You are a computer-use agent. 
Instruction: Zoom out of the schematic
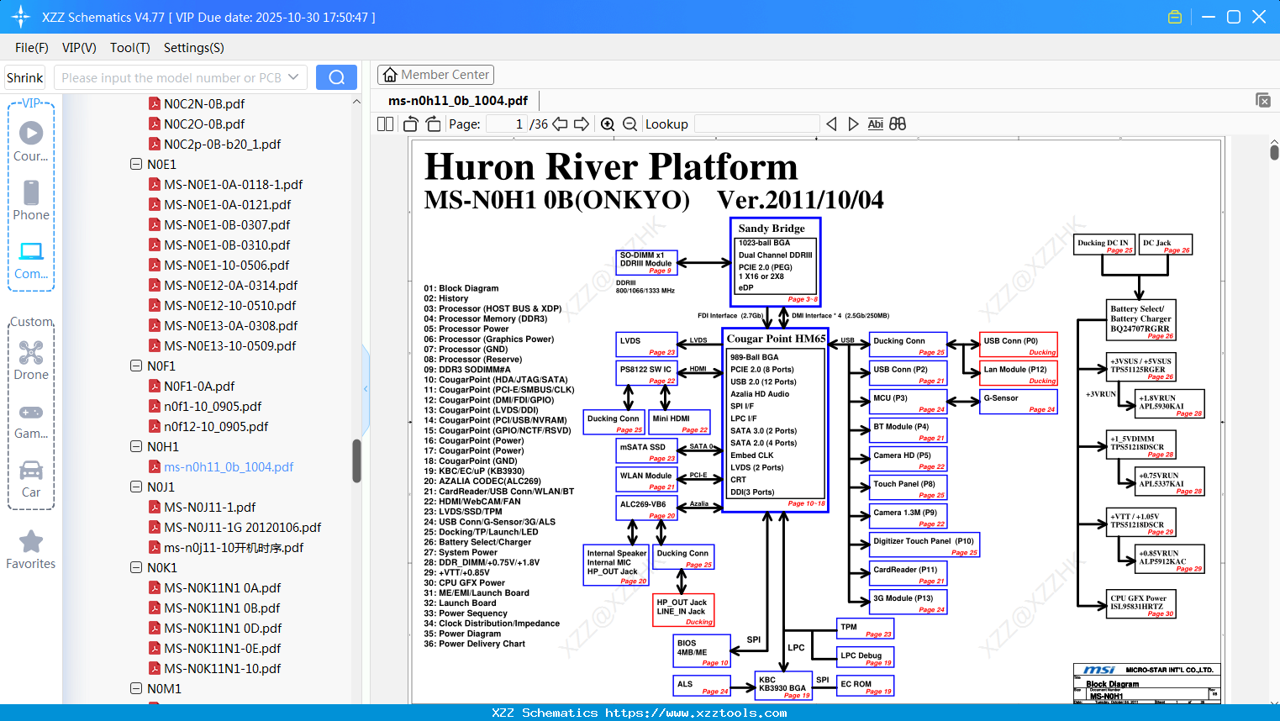click(629, 124)
